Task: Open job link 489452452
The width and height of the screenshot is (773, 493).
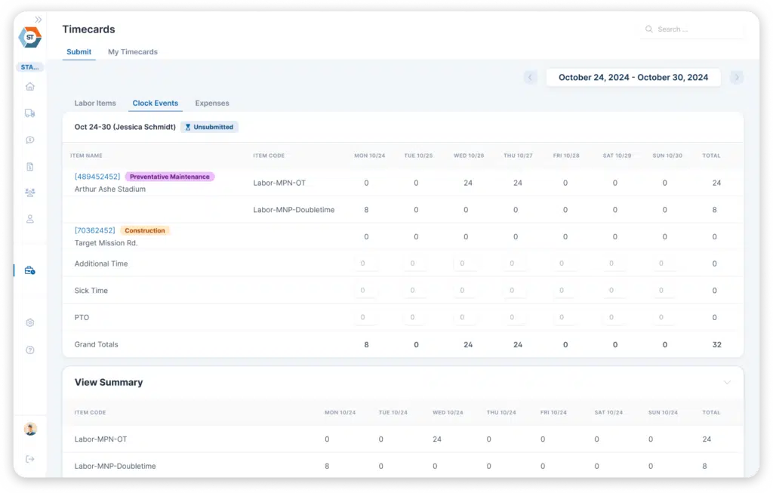Action: (x=97, y=177)
